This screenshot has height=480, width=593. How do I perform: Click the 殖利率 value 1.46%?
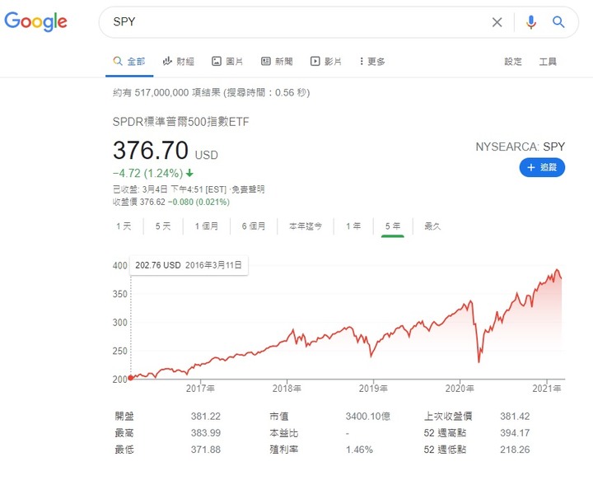(359, 450)
